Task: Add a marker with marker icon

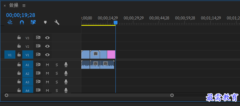Action: (45, 22)
